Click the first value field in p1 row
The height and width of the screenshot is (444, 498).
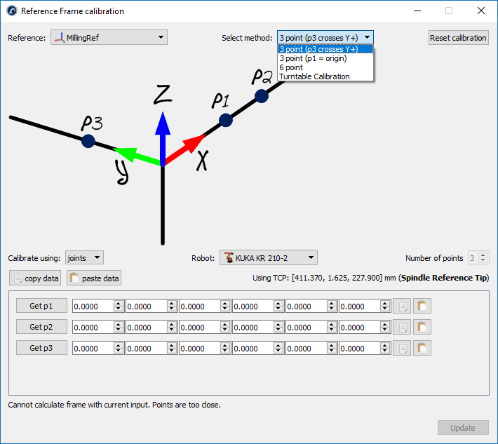click(x=91, y=307)
